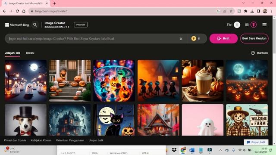This screenshot has height=155, width=276.
Task: Click the Microsoft Bing logo
Action: pos(17,25)
